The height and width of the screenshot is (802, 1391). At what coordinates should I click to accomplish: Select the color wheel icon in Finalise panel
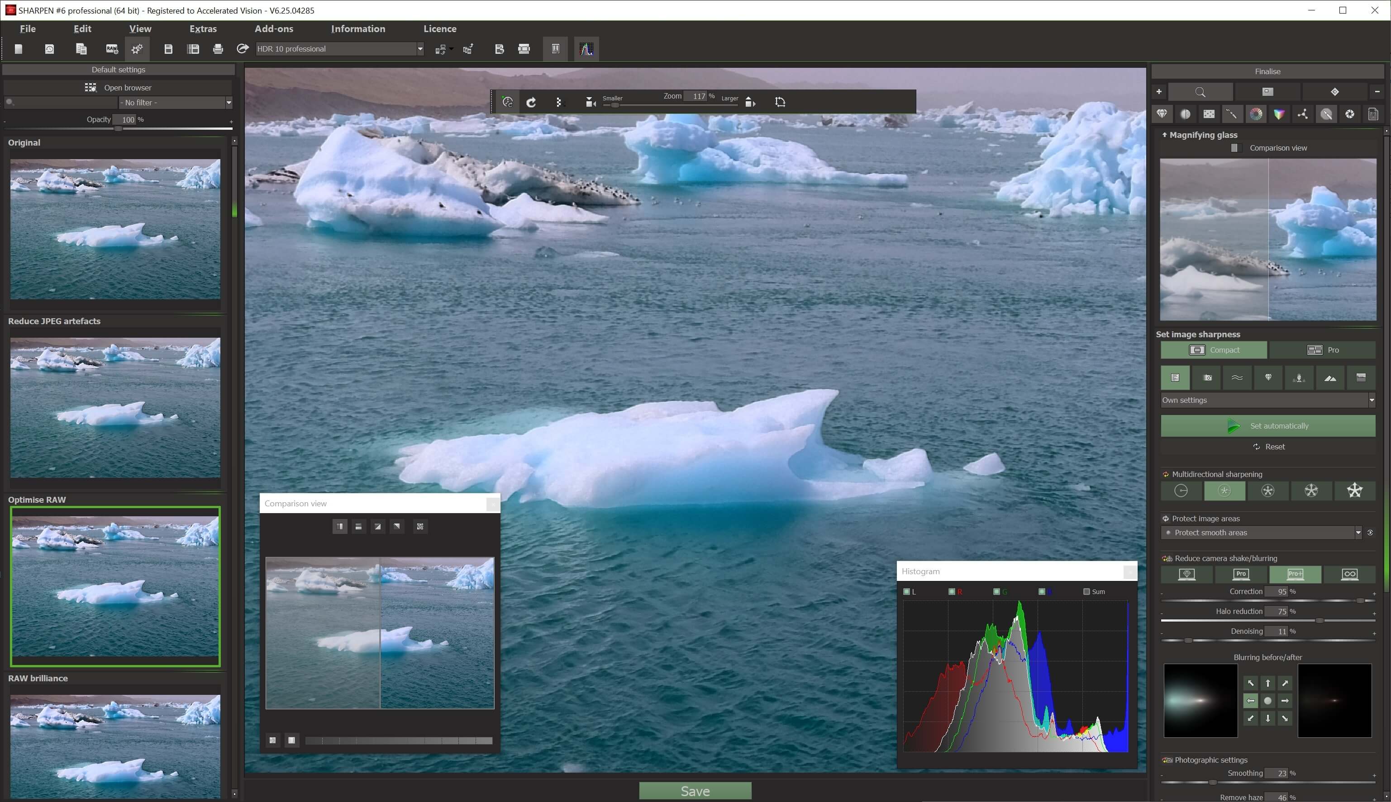tap(1256, 114)
